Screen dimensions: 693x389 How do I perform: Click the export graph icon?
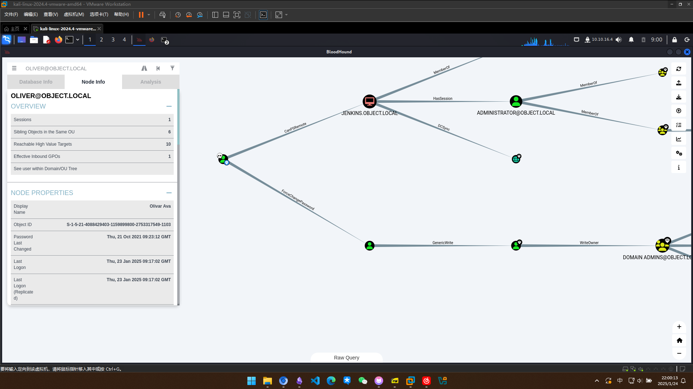[679, 83]
